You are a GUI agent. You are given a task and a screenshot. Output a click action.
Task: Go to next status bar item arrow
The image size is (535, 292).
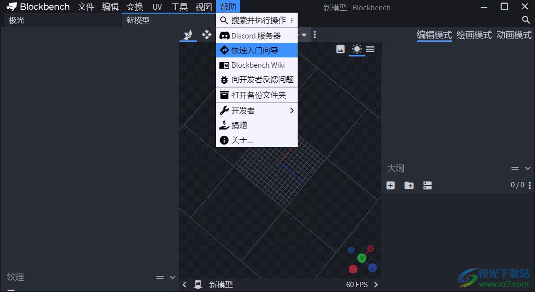376,285
